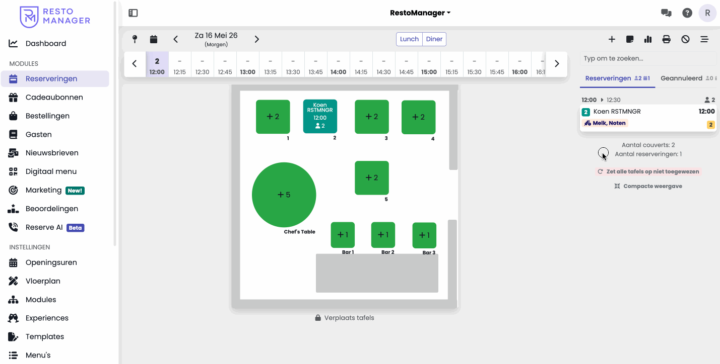Open Vloerplan in the sidebar
The image size is (720, 364).
tap(43, 281)
